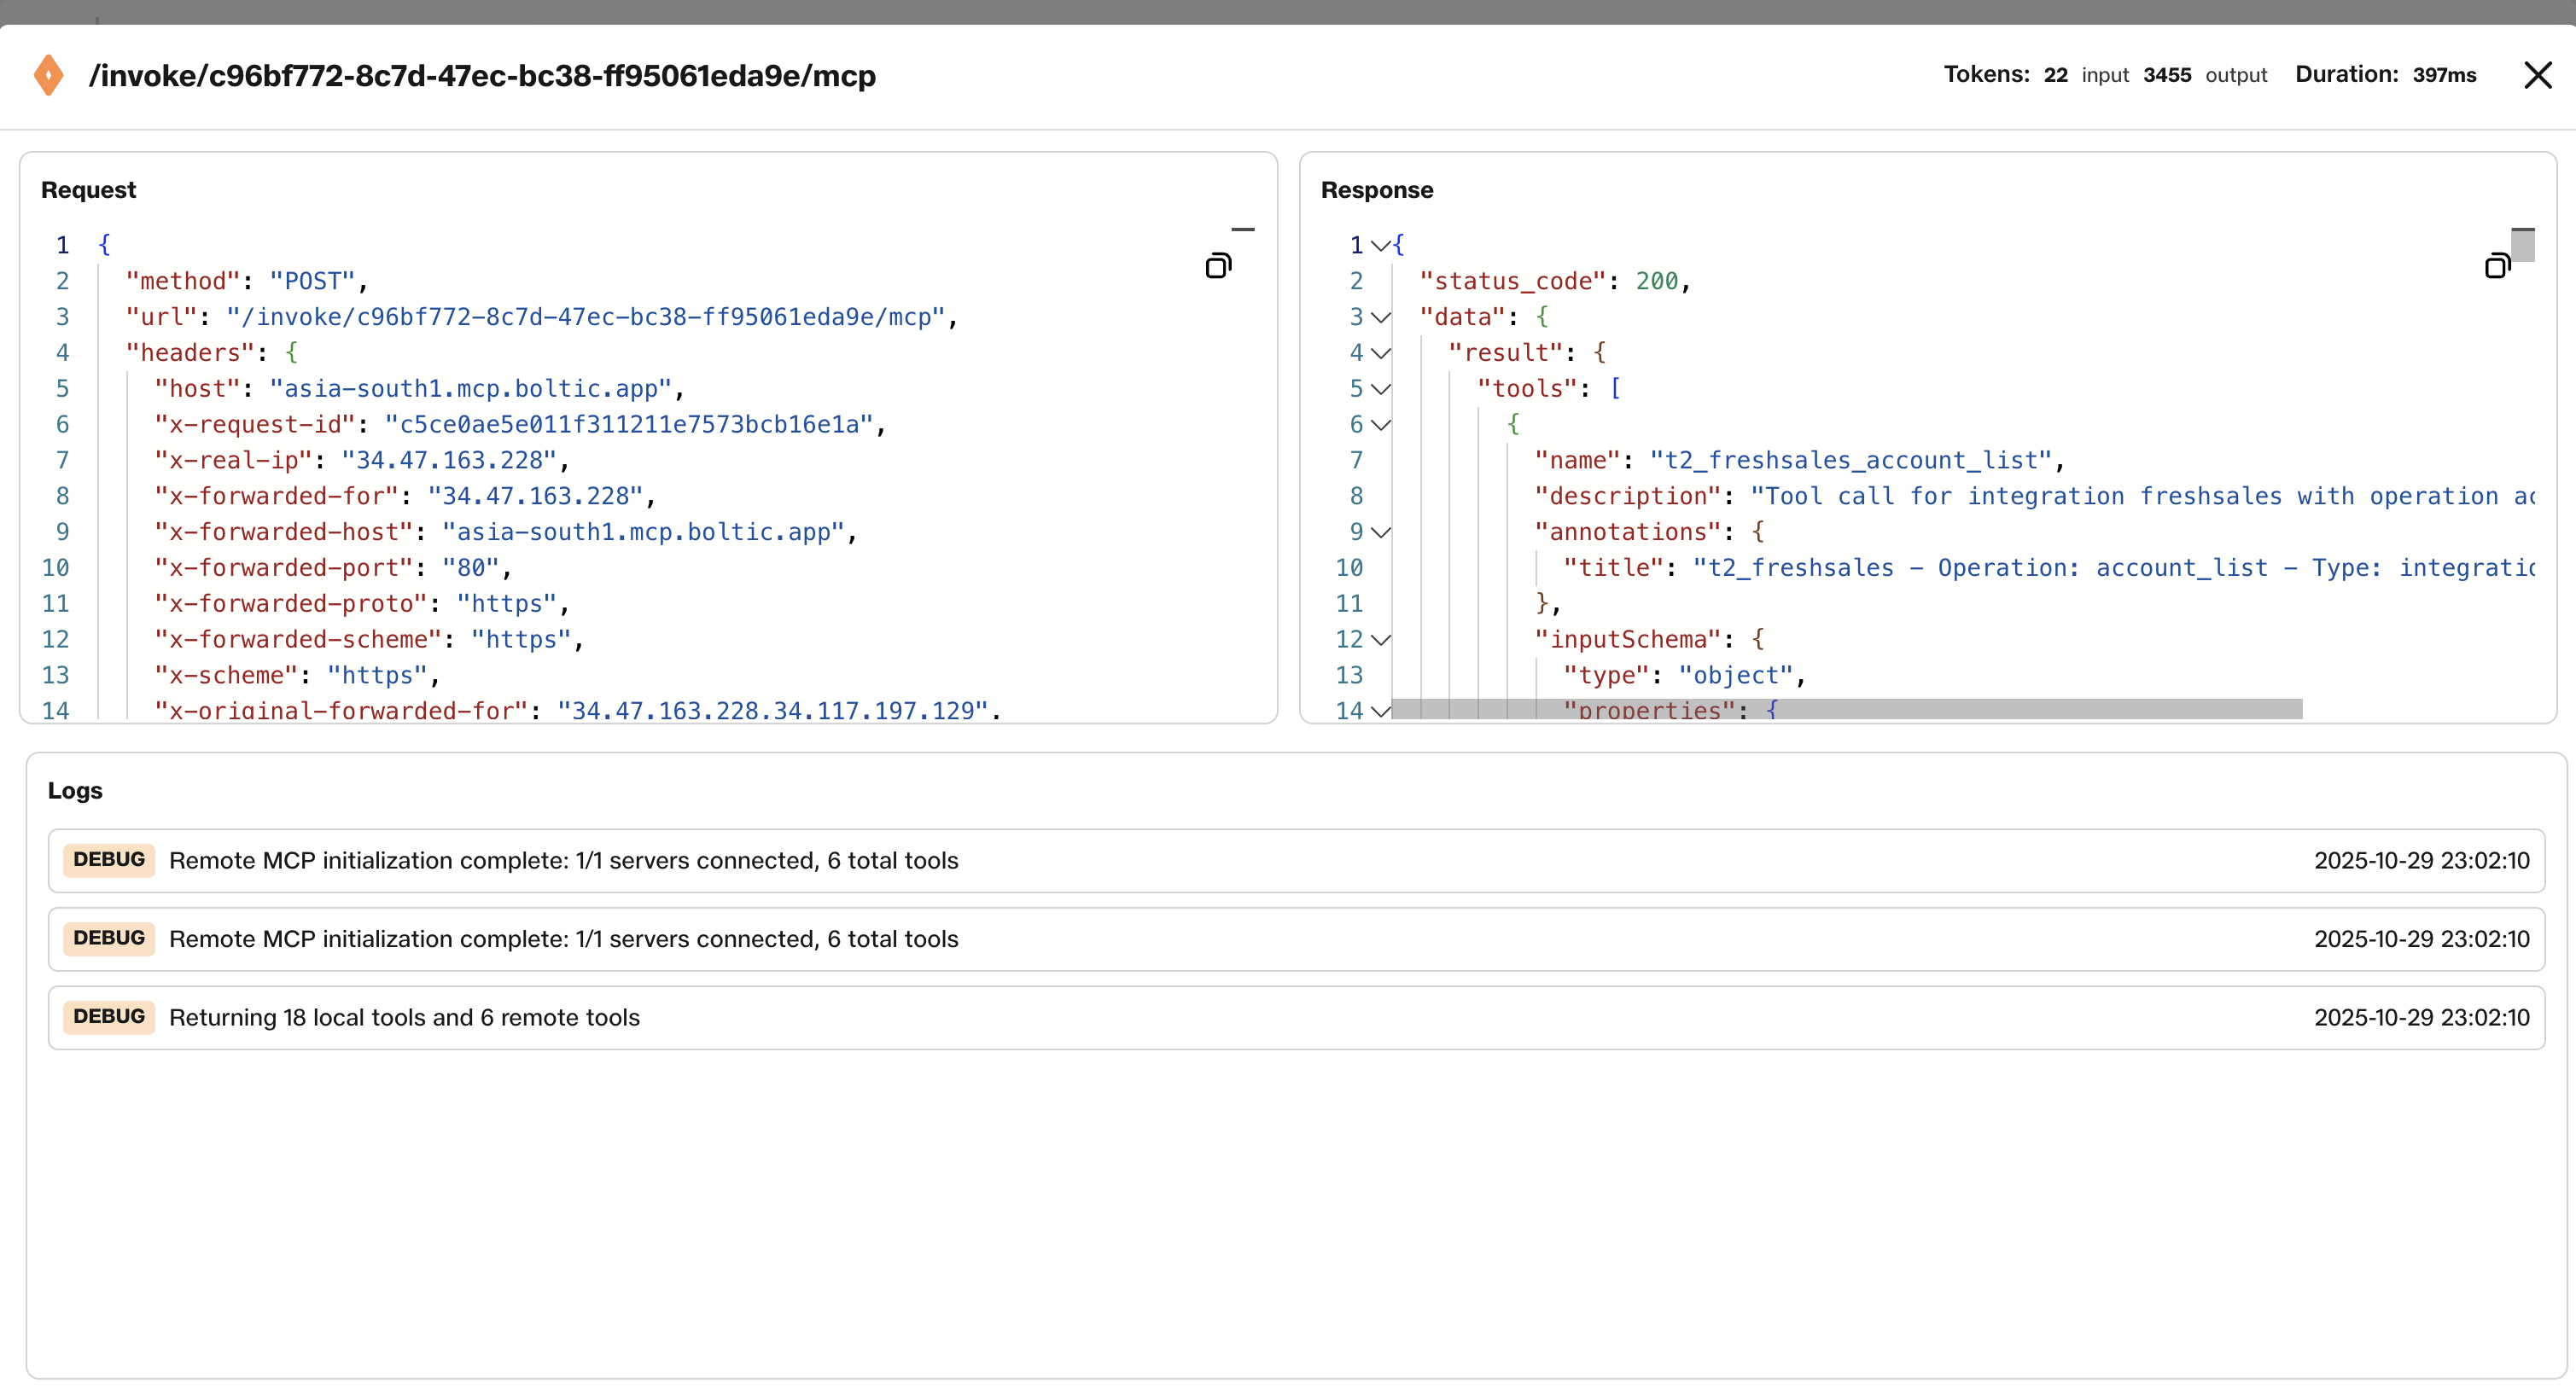Viewport: 2576px width, 1389px height.
Task: Fold the tool object on response line 6
Action: (x=1380, y=425)
